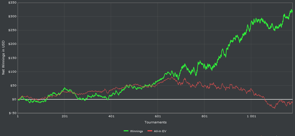Click the $250 y-axis label
Viewport: 295px width, 136px height.
pos(12,30)
